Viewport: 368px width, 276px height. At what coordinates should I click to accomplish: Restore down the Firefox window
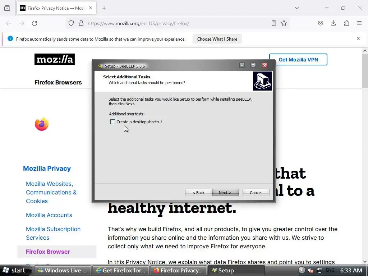pyautogui.click(x=343, y=8)
